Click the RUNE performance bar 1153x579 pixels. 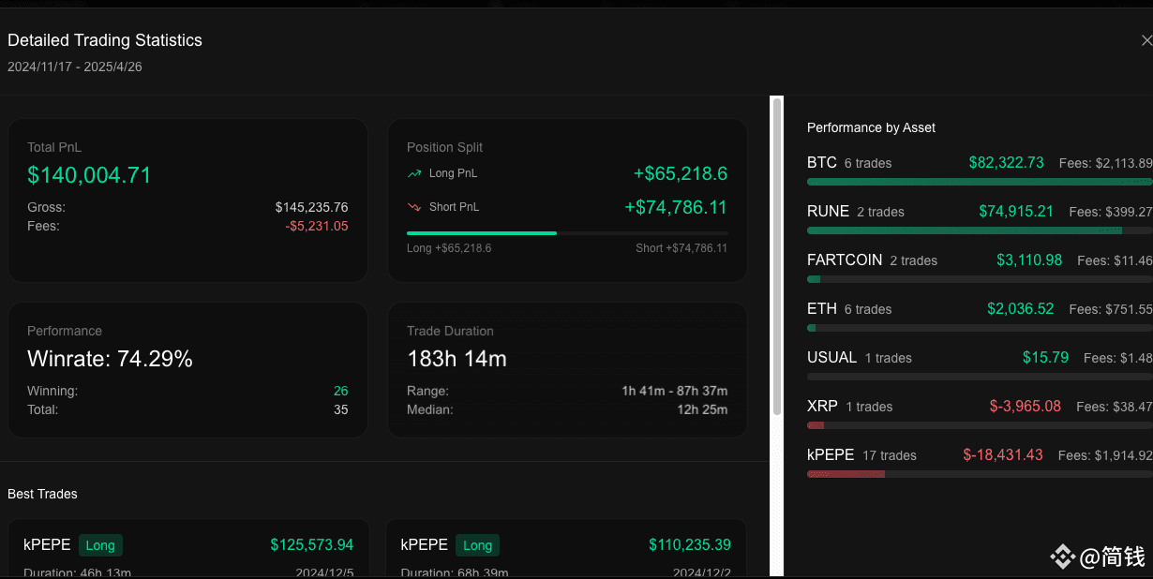[980, 230]
